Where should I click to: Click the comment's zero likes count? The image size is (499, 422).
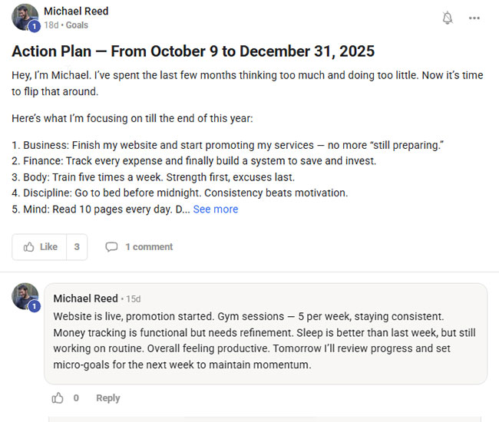coord(76,398)
